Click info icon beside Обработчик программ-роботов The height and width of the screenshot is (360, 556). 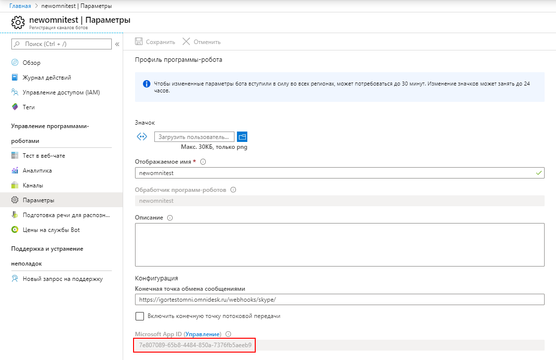(x=233, y=189)
